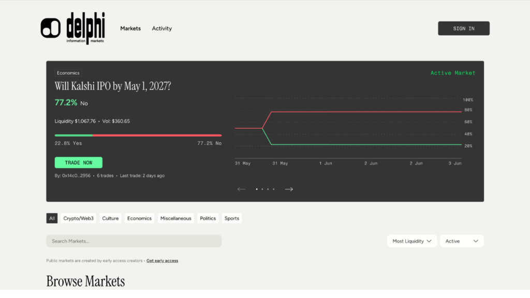
Task: Open the Active status dropdown
Action: pyautogui.click(x=462, y=241)
